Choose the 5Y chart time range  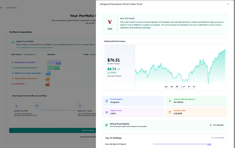point(194,87)
